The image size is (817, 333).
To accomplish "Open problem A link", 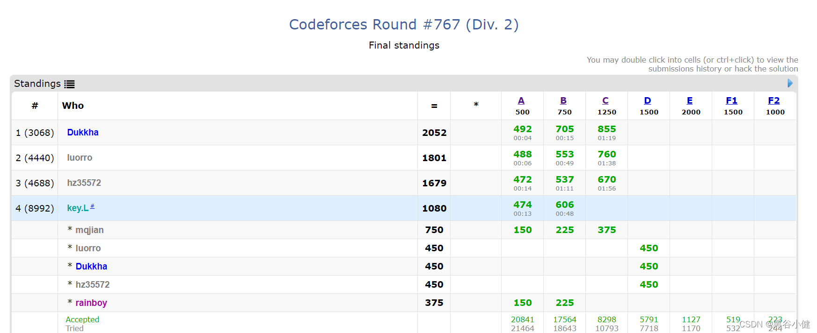I will tap(521, 100).
